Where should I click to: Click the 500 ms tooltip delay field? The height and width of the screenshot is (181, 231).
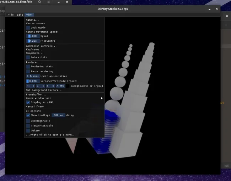click(59, 115)
